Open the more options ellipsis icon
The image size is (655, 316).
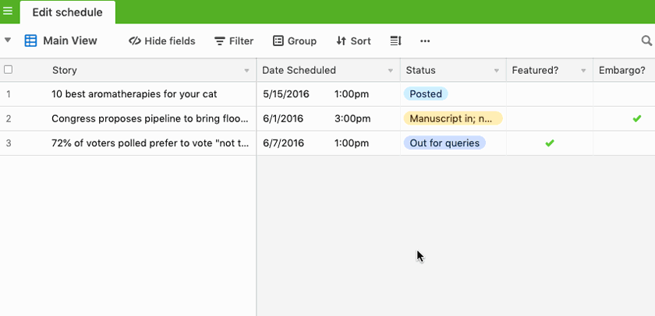(x=425, y=41)
